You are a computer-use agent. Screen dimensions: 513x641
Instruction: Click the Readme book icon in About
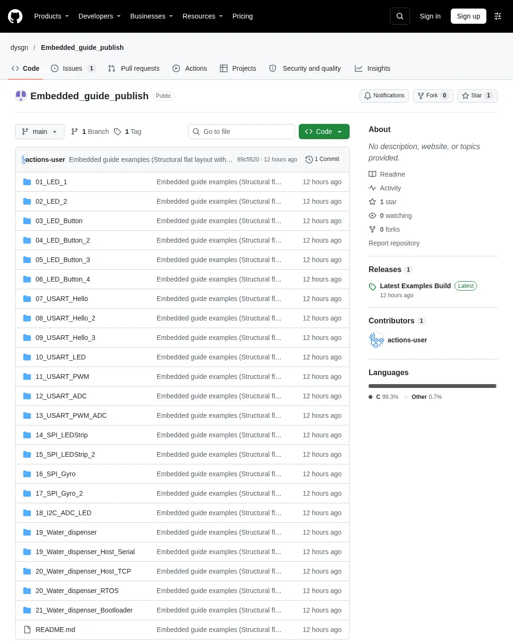tap(372, 174)
